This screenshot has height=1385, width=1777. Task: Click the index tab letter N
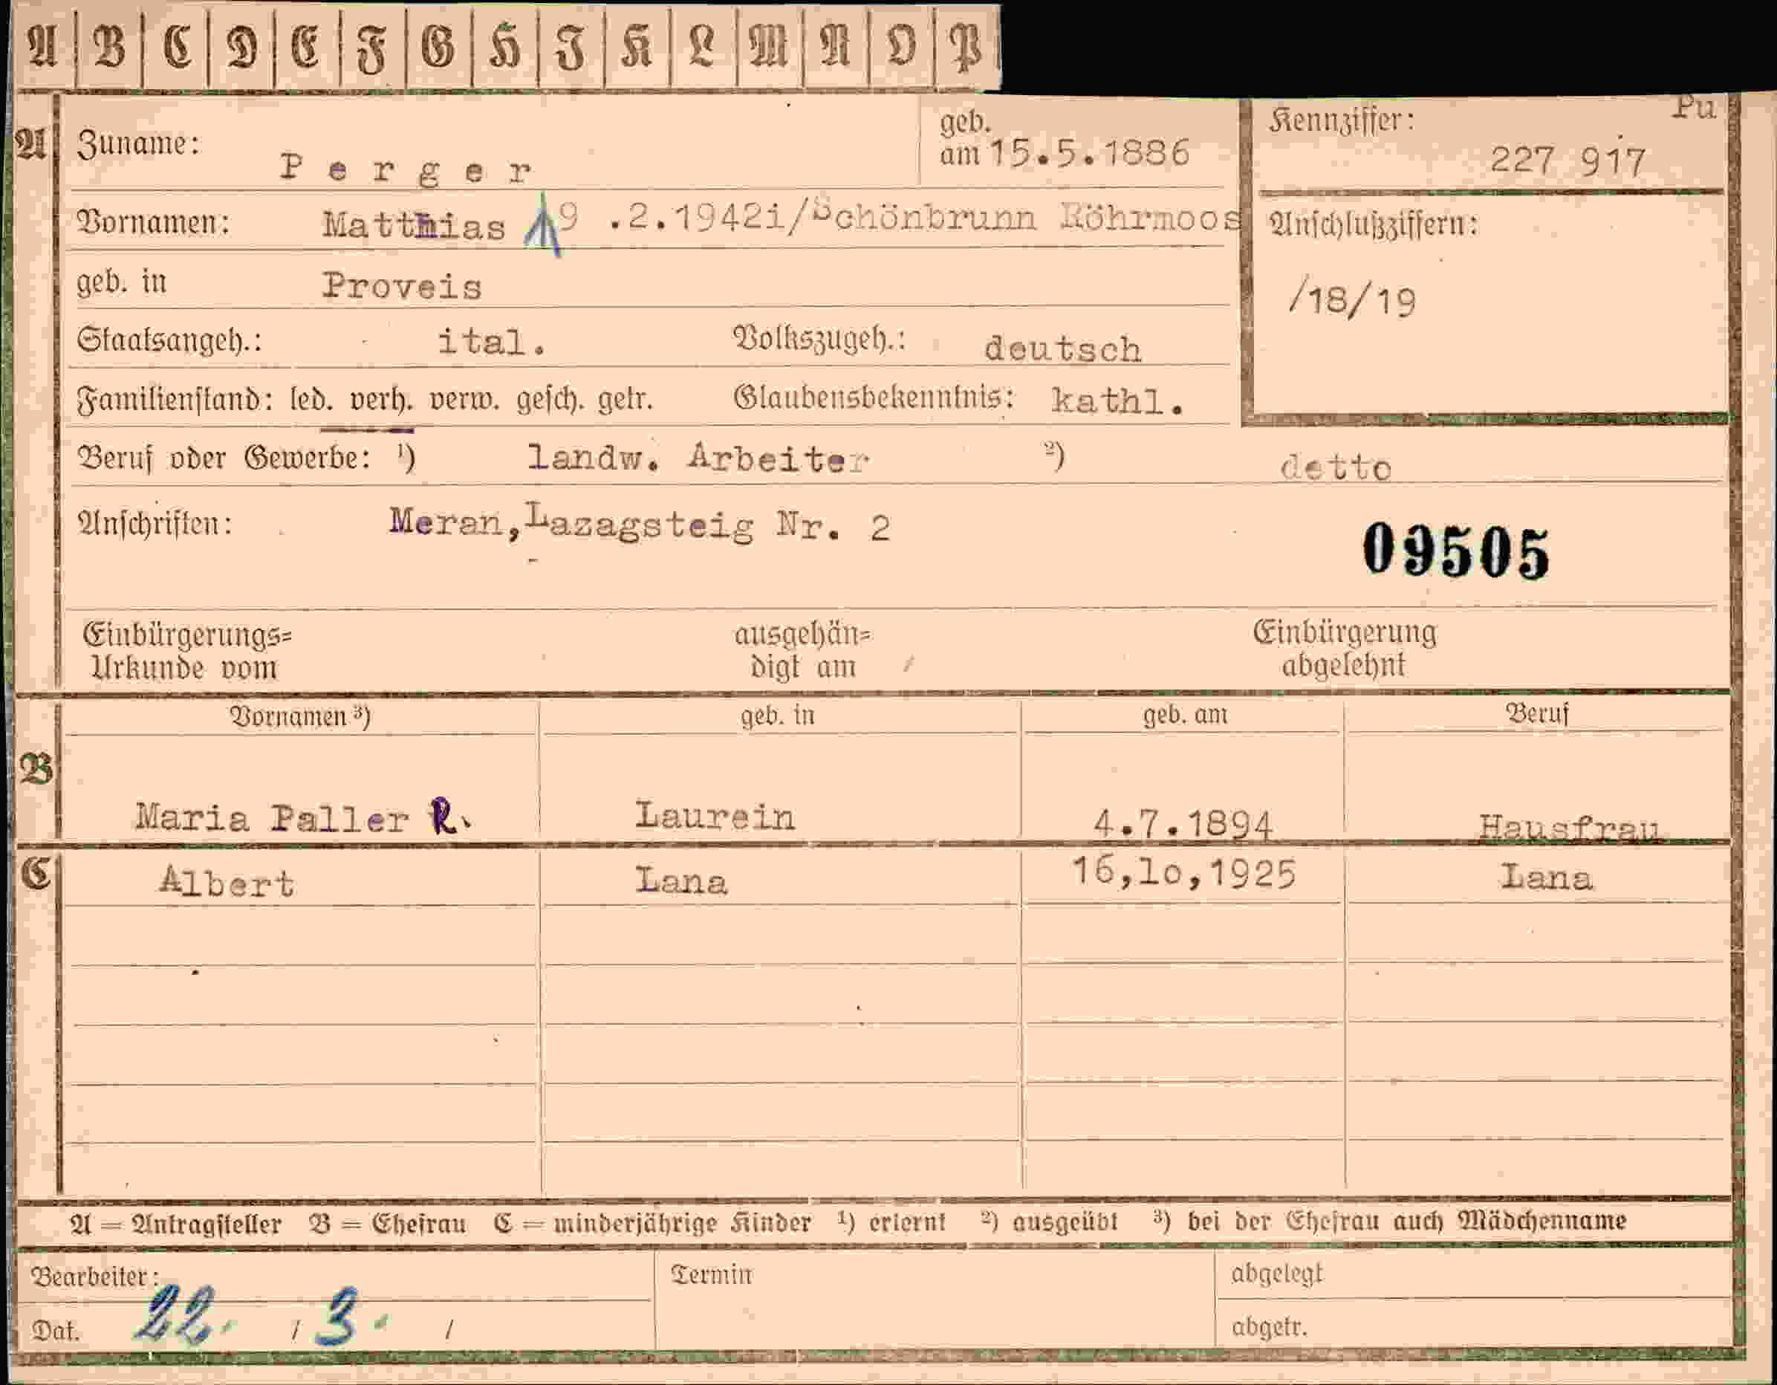coord(836,45)
